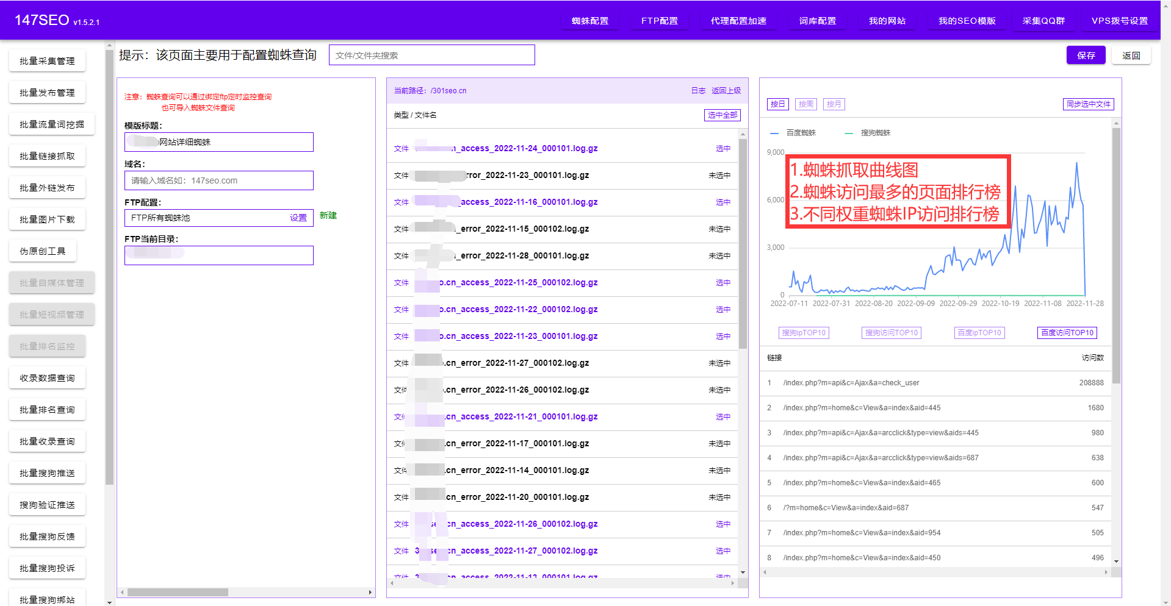Open 批量搜狗推送 in the sidebar

click(x=47, y=473)
